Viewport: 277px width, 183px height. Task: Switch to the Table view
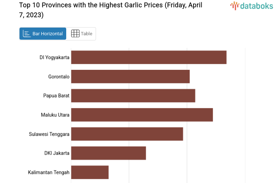click(81, 34)
